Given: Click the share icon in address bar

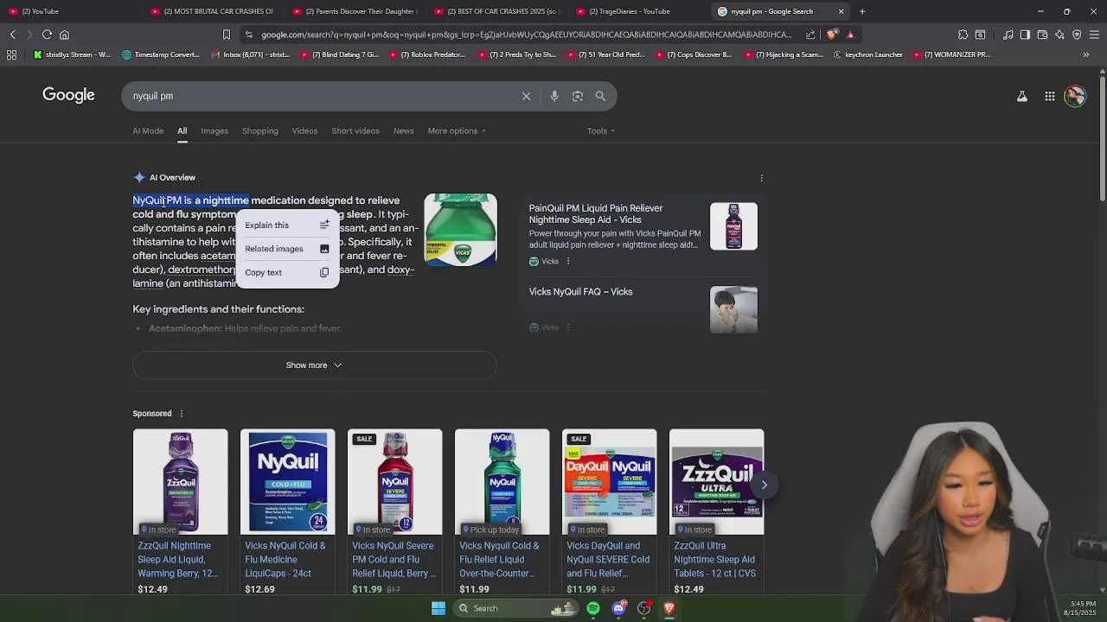Looking at the screenshot, I should coord(810,35).
